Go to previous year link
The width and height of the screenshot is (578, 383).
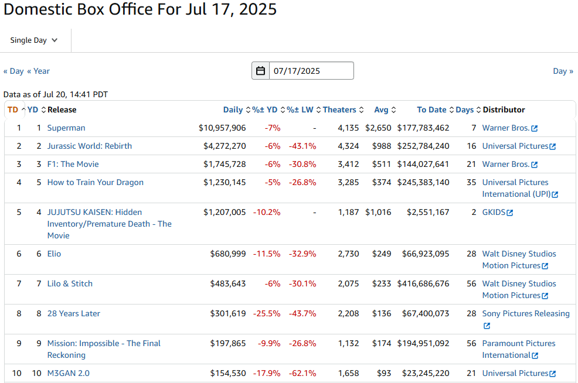click(x=38, y=71)
